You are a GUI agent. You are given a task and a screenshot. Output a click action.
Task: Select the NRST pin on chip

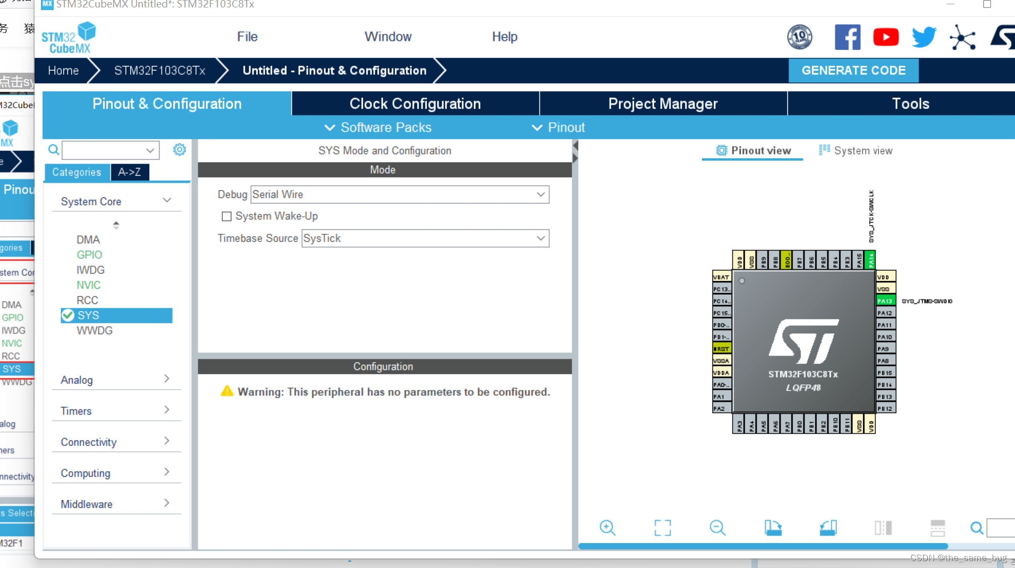(x=722, y=349)
